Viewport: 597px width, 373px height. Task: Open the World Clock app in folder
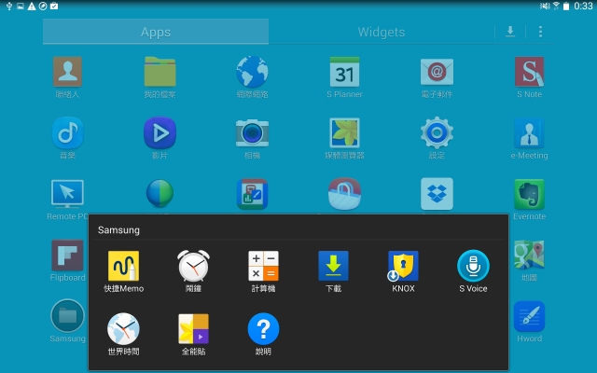tap(123, 328)
